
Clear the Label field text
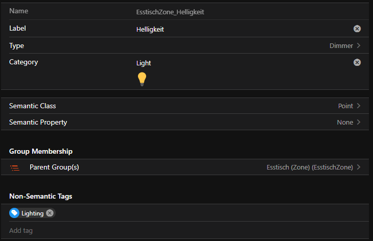pyautogui.click(x=357, y=29)
